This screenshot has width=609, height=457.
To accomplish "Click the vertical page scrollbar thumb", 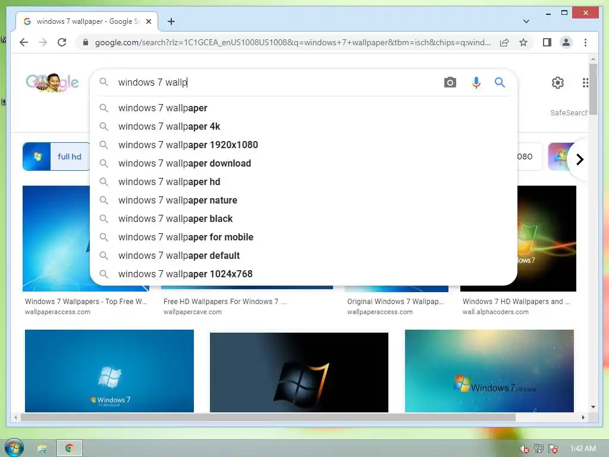I will (593, 89).
